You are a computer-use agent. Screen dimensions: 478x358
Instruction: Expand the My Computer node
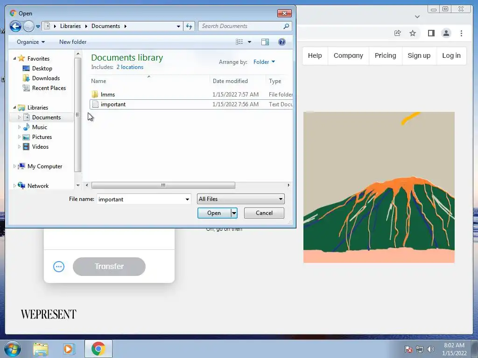click(x=14, y=166)
